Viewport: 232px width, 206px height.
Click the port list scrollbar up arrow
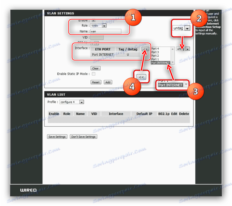point(172,49)
